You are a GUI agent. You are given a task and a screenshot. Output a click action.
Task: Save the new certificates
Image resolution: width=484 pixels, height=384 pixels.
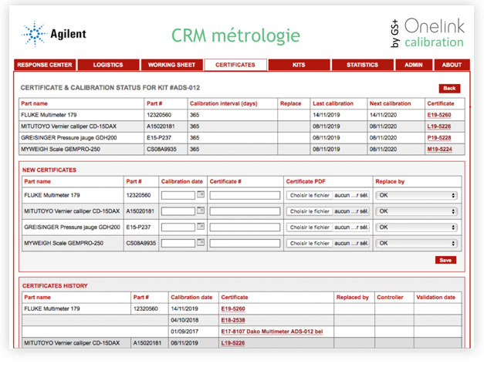click(445, 261)
